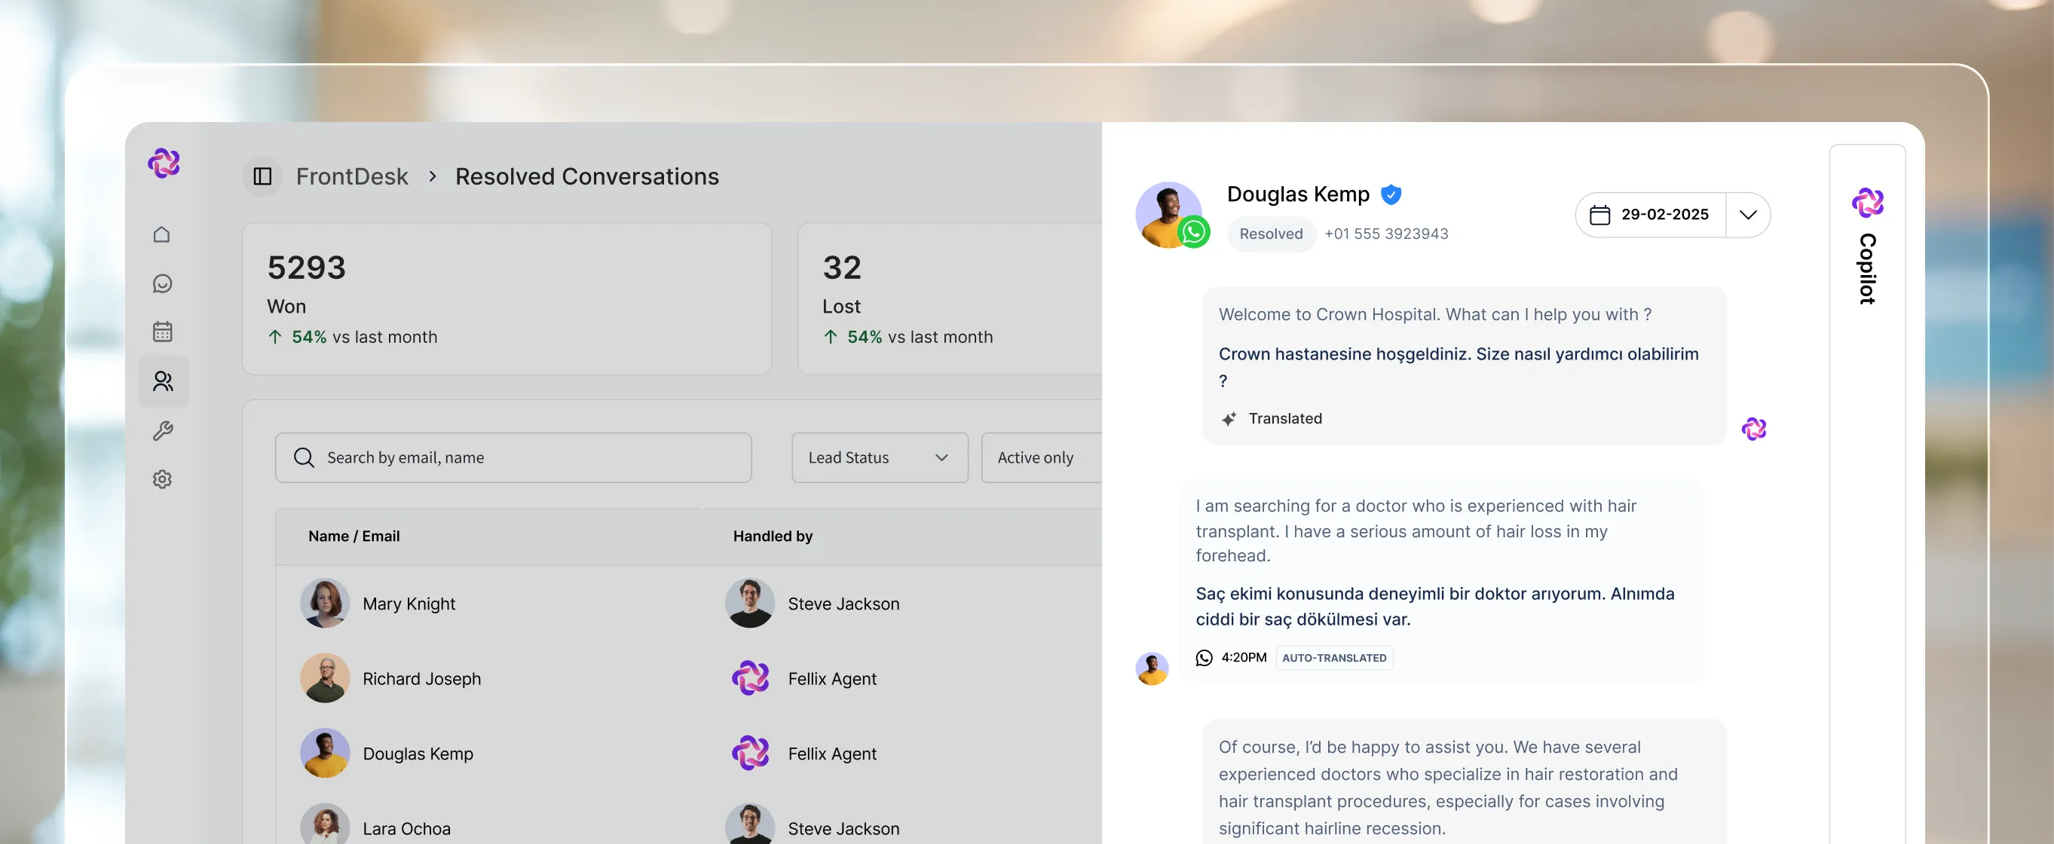The height and width of the screenshot is (844, 2054).
Task: Click Steve Jackson in Lara Ochoa's row
Action: [x=843, y=829]
